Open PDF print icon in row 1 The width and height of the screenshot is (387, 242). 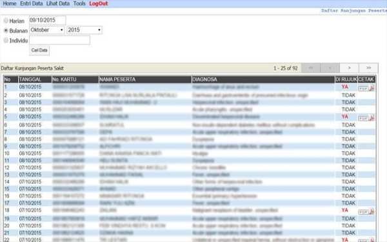(x=367, y=88)
